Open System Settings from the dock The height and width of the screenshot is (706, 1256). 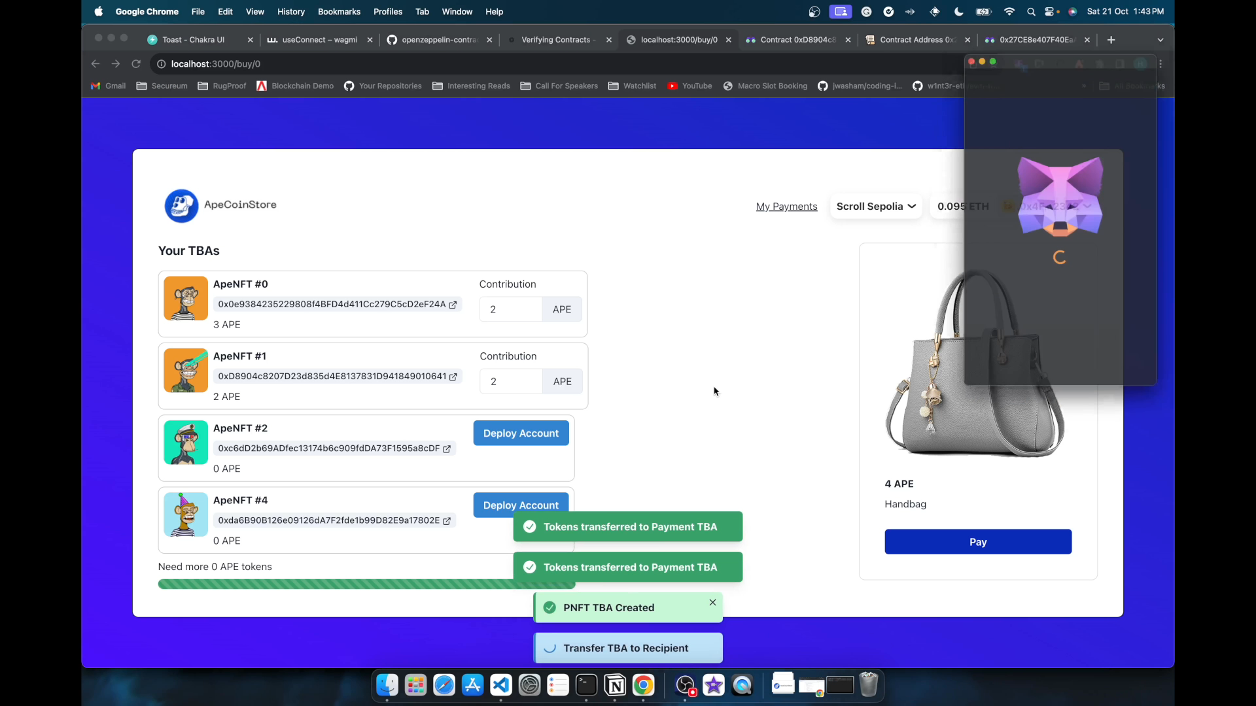pyautogui.click(x=529, y=685)
